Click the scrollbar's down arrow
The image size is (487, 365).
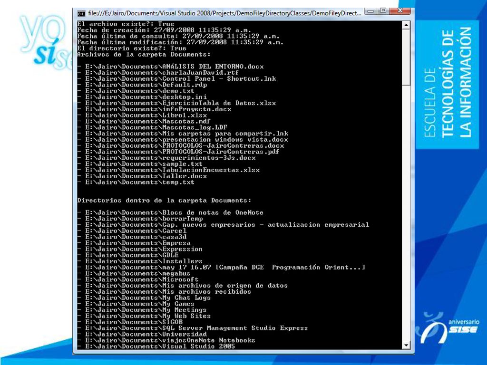[x=406, y=345]
